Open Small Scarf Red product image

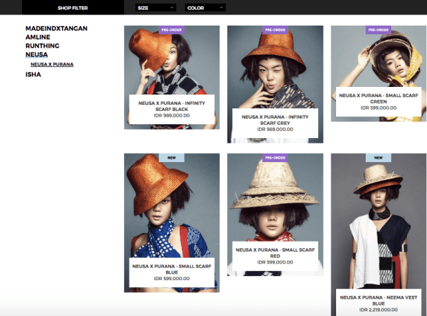point(275,200)
